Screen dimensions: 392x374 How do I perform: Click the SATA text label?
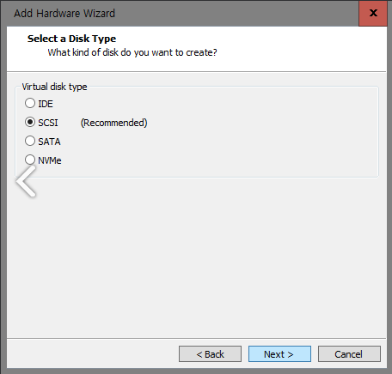[49, 142]
